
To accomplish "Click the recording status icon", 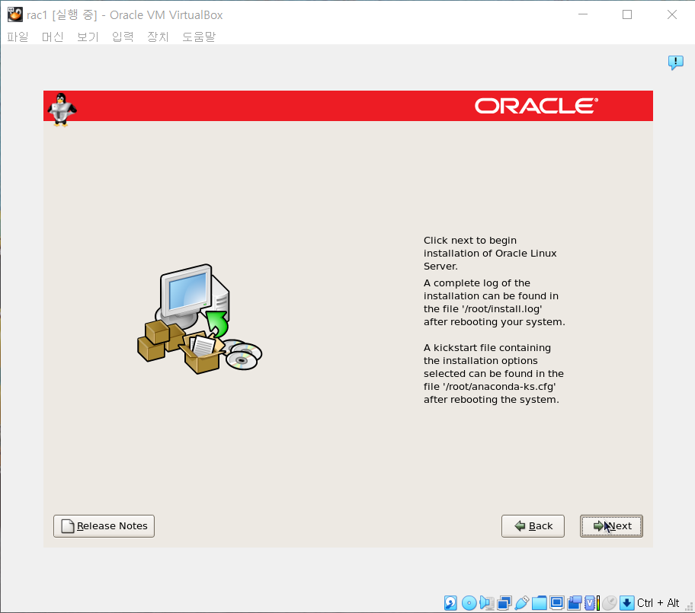I will point(575,603).
